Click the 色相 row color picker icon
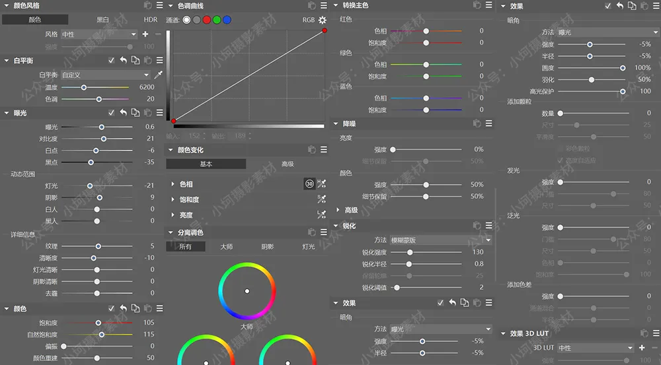Viewport: 661px width, 365px height. click(x=322, y=183)
